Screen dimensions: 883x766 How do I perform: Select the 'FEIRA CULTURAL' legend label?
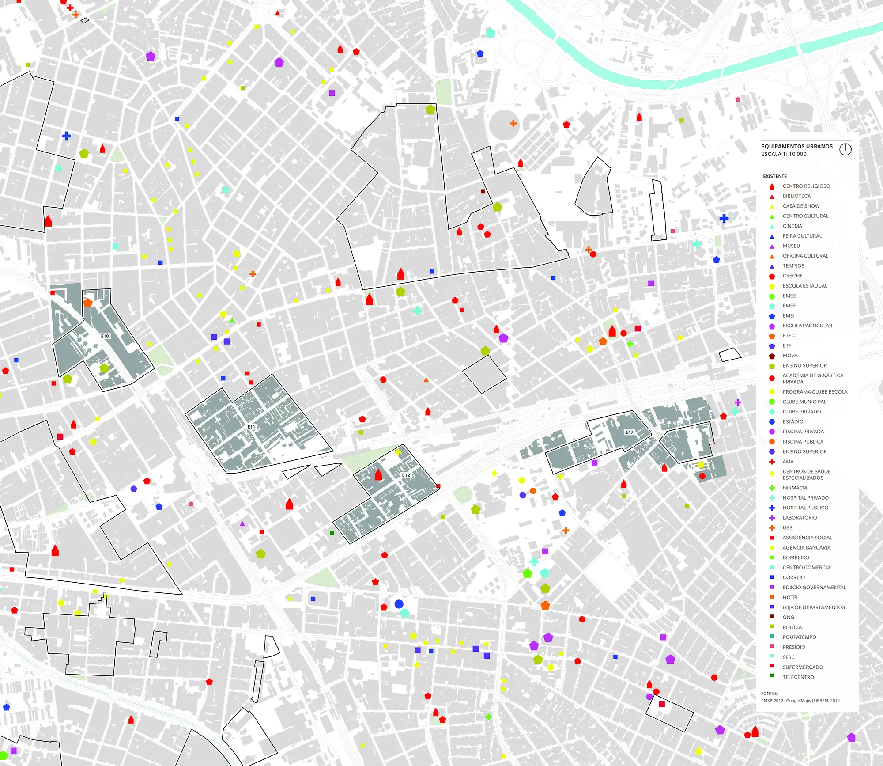click(x=802, y=236)
